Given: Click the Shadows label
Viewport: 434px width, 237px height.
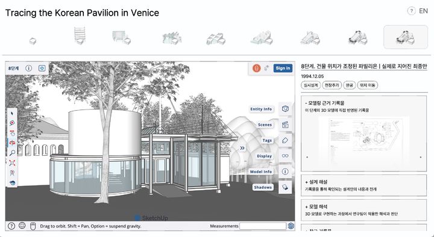Looking at the screenshot, I should coord(263,187).
